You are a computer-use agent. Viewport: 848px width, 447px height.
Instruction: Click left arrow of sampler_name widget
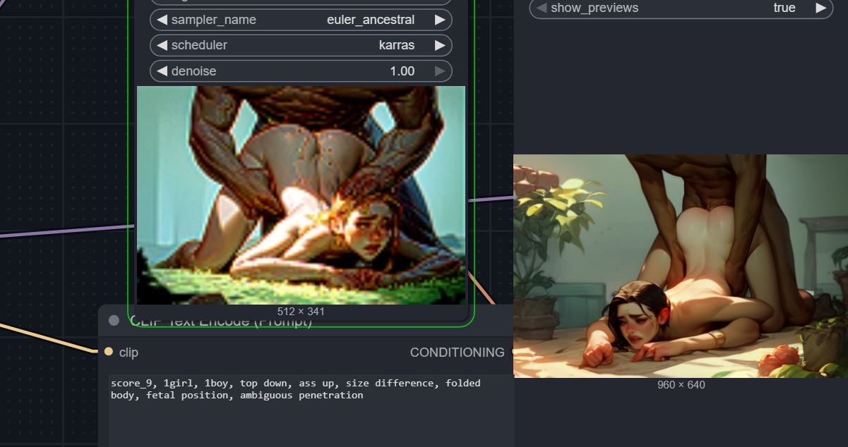pos(162,20)
